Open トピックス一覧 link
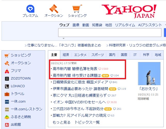The image size is (166, 129). [87, 122]
